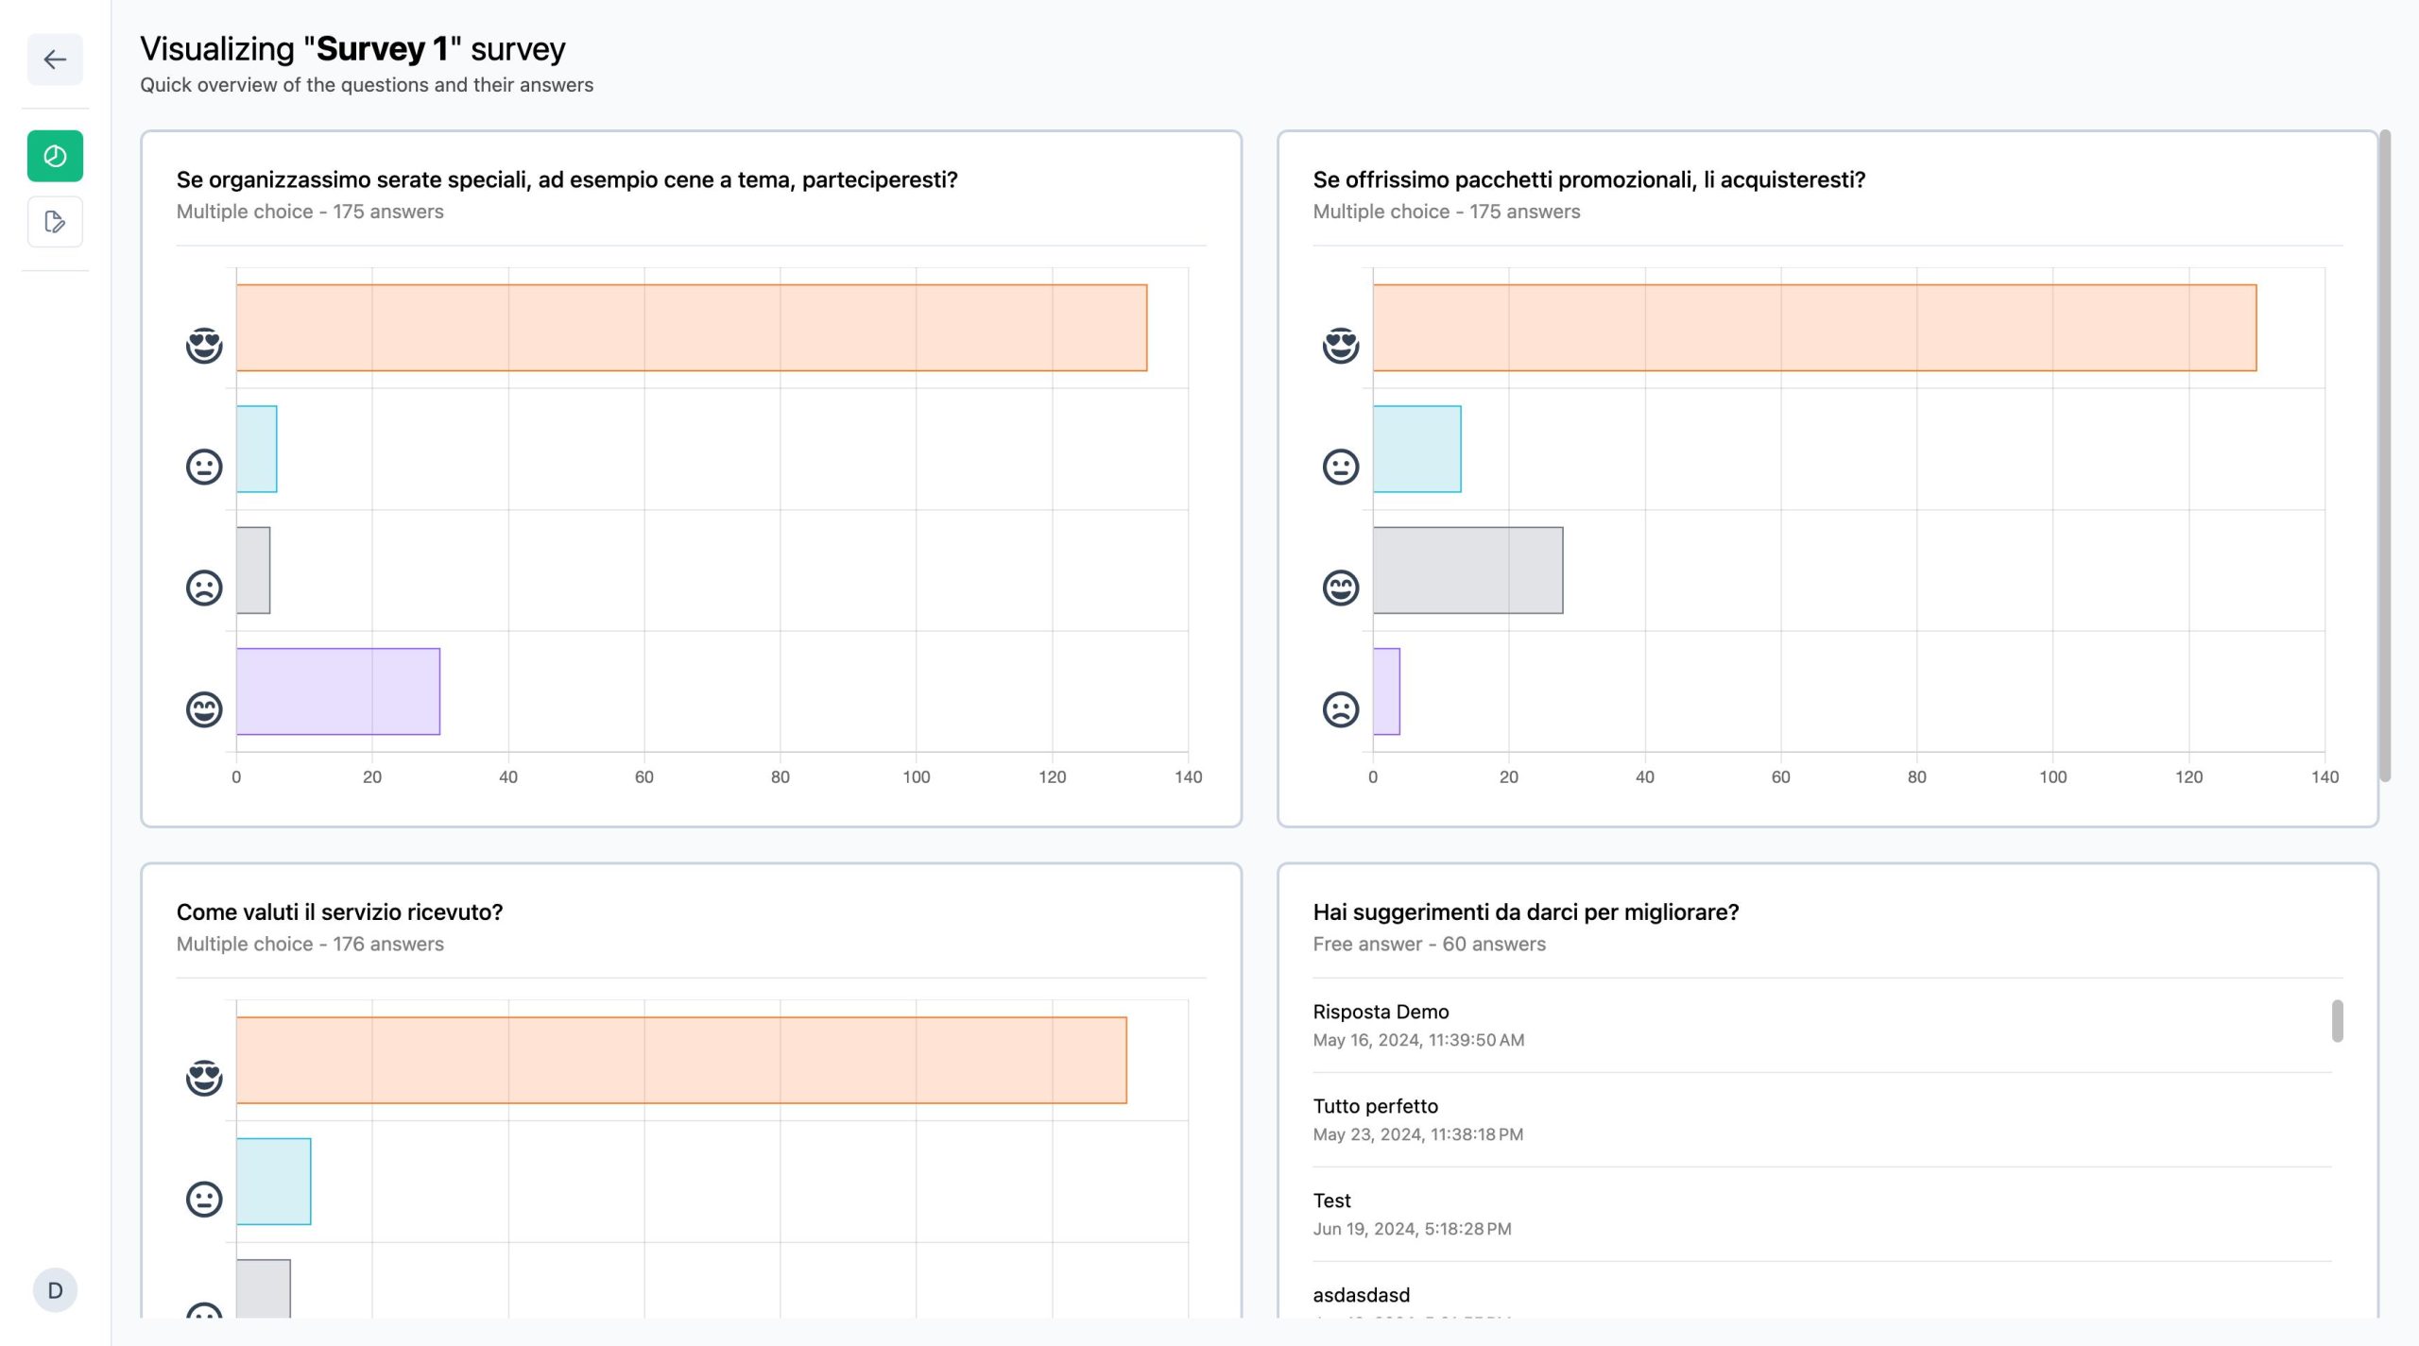Click sad face emoji in serate speciali chart

204,588
